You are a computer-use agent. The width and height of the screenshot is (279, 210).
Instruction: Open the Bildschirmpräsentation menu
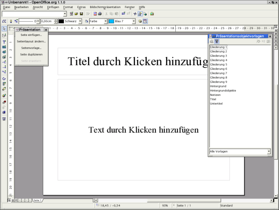[105, 7]
